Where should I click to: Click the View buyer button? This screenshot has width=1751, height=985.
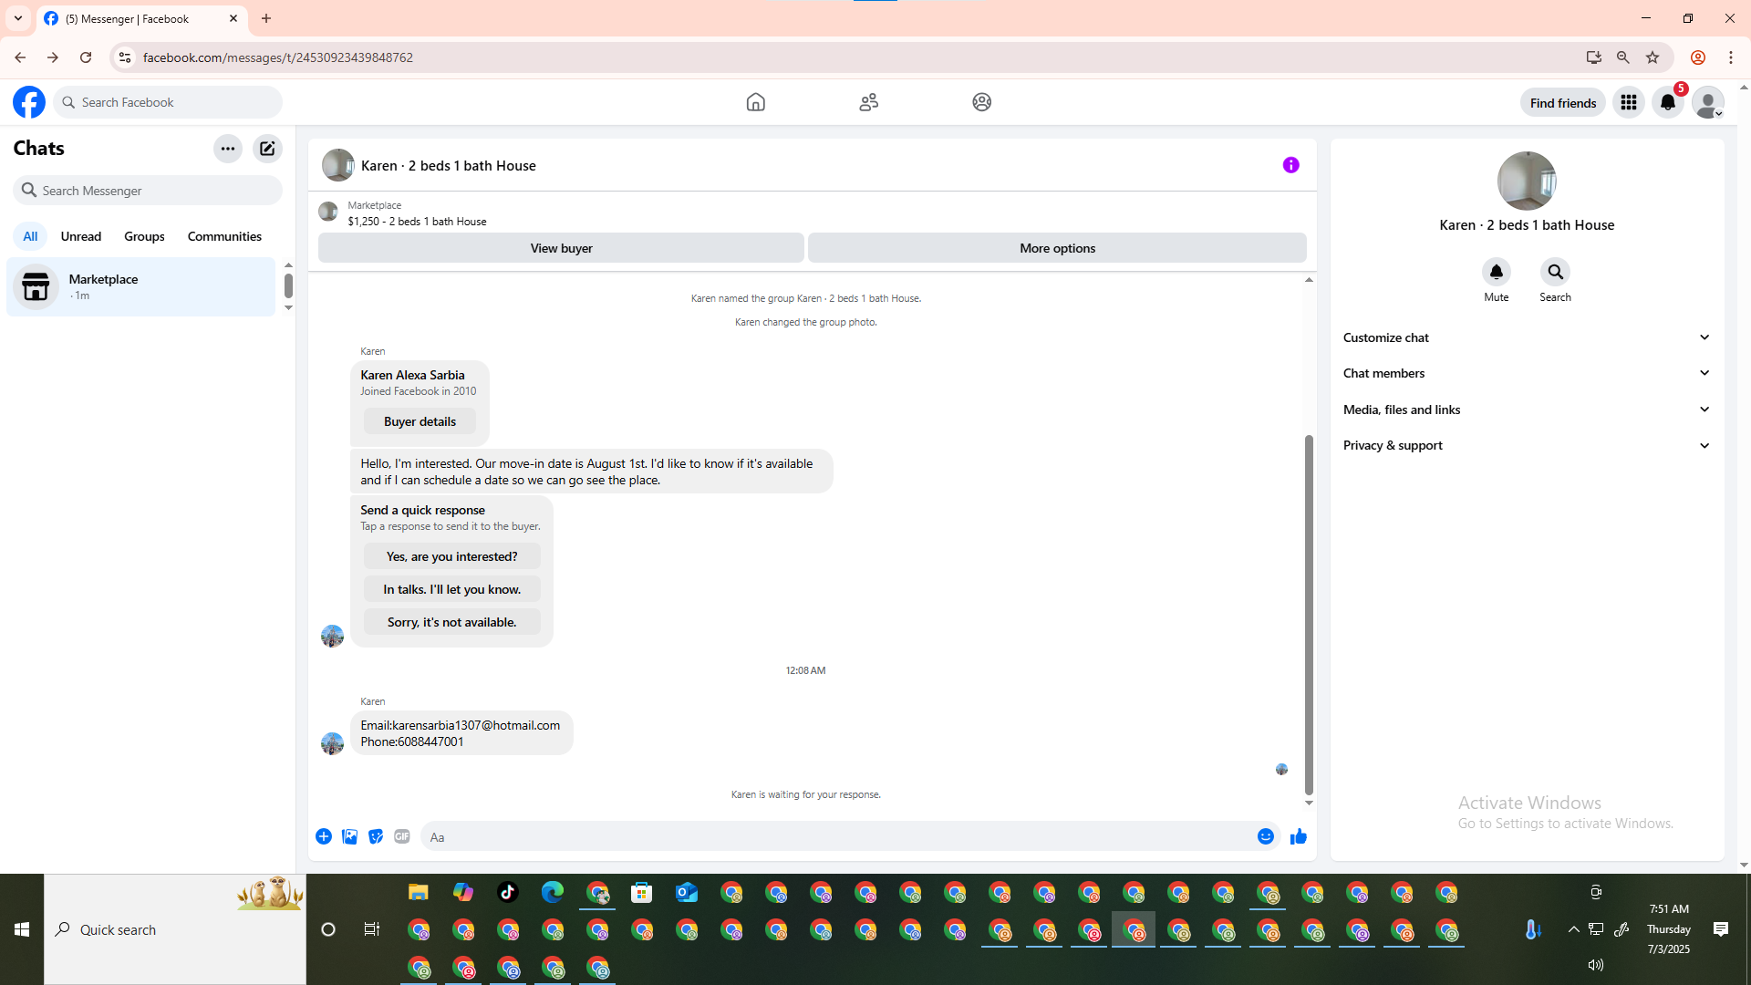[561, 248]
